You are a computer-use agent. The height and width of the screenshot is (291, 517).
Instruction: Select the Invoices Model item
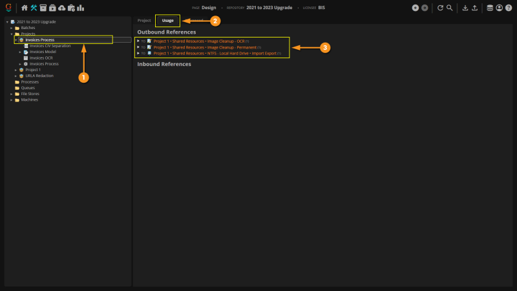43,52
